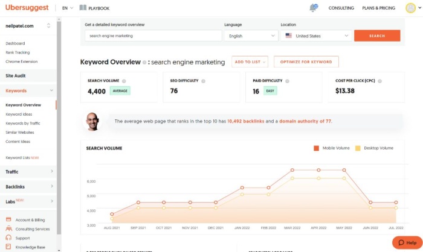This screenshot has width=423, height=252.
Task: Select Similar Websites in the sidebar
Action: (x=20, y=133)
